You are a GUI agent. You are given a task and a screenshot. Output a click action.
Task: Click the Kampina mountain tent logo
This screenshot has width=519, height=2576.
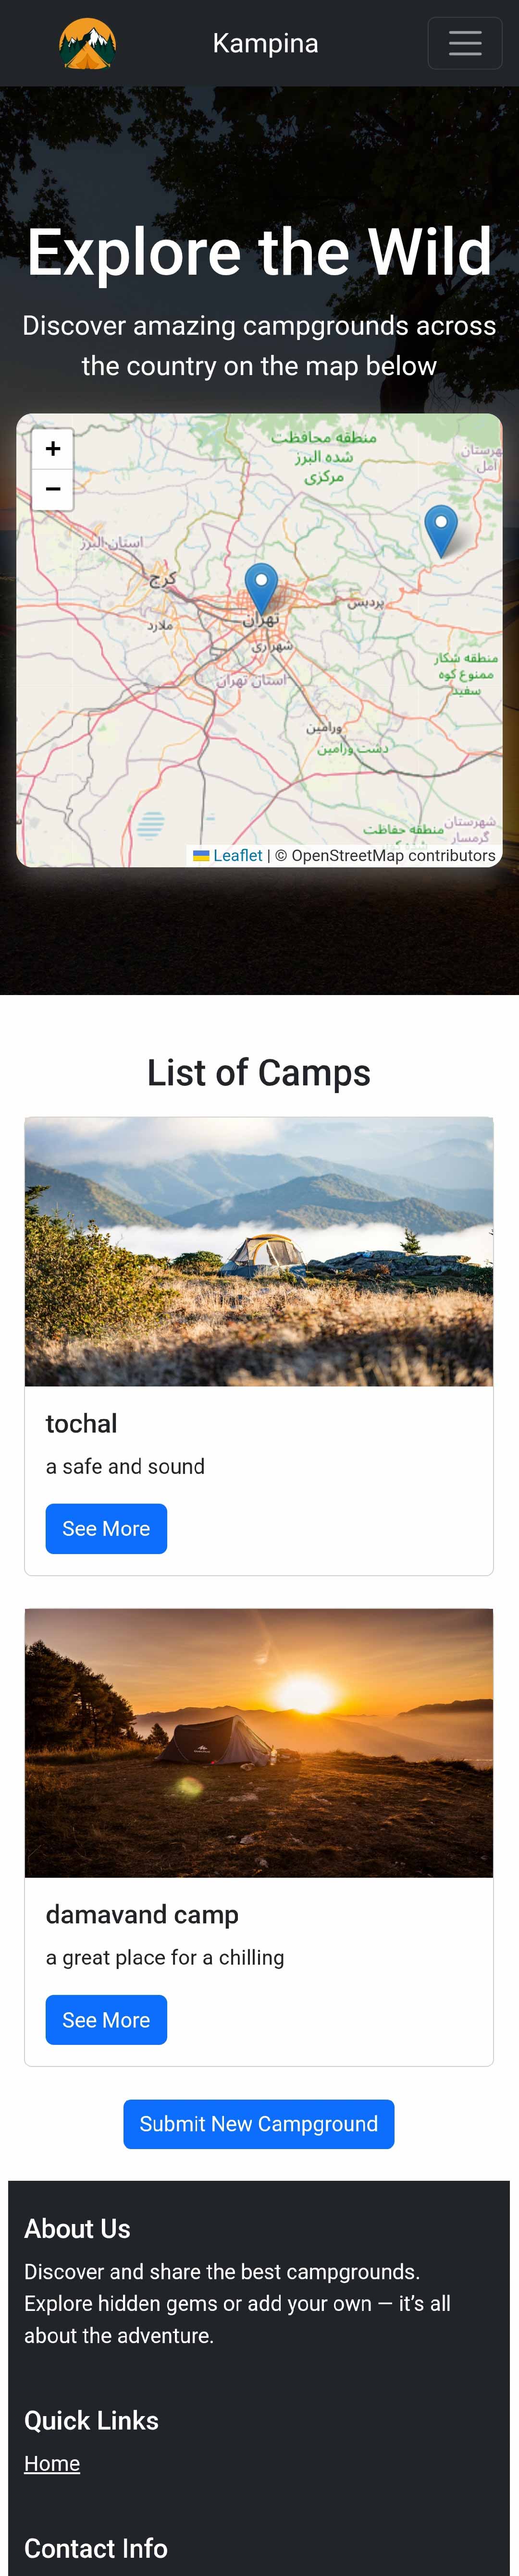[x=87, y=44]
